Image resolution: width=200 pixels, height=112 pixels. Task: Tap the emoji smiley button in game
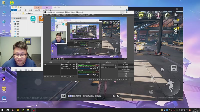(x=162, y=70)
